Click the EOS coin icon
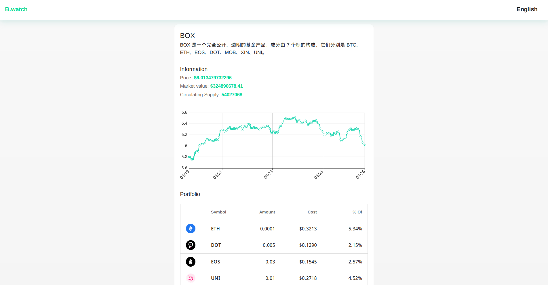 coord(191,262)
